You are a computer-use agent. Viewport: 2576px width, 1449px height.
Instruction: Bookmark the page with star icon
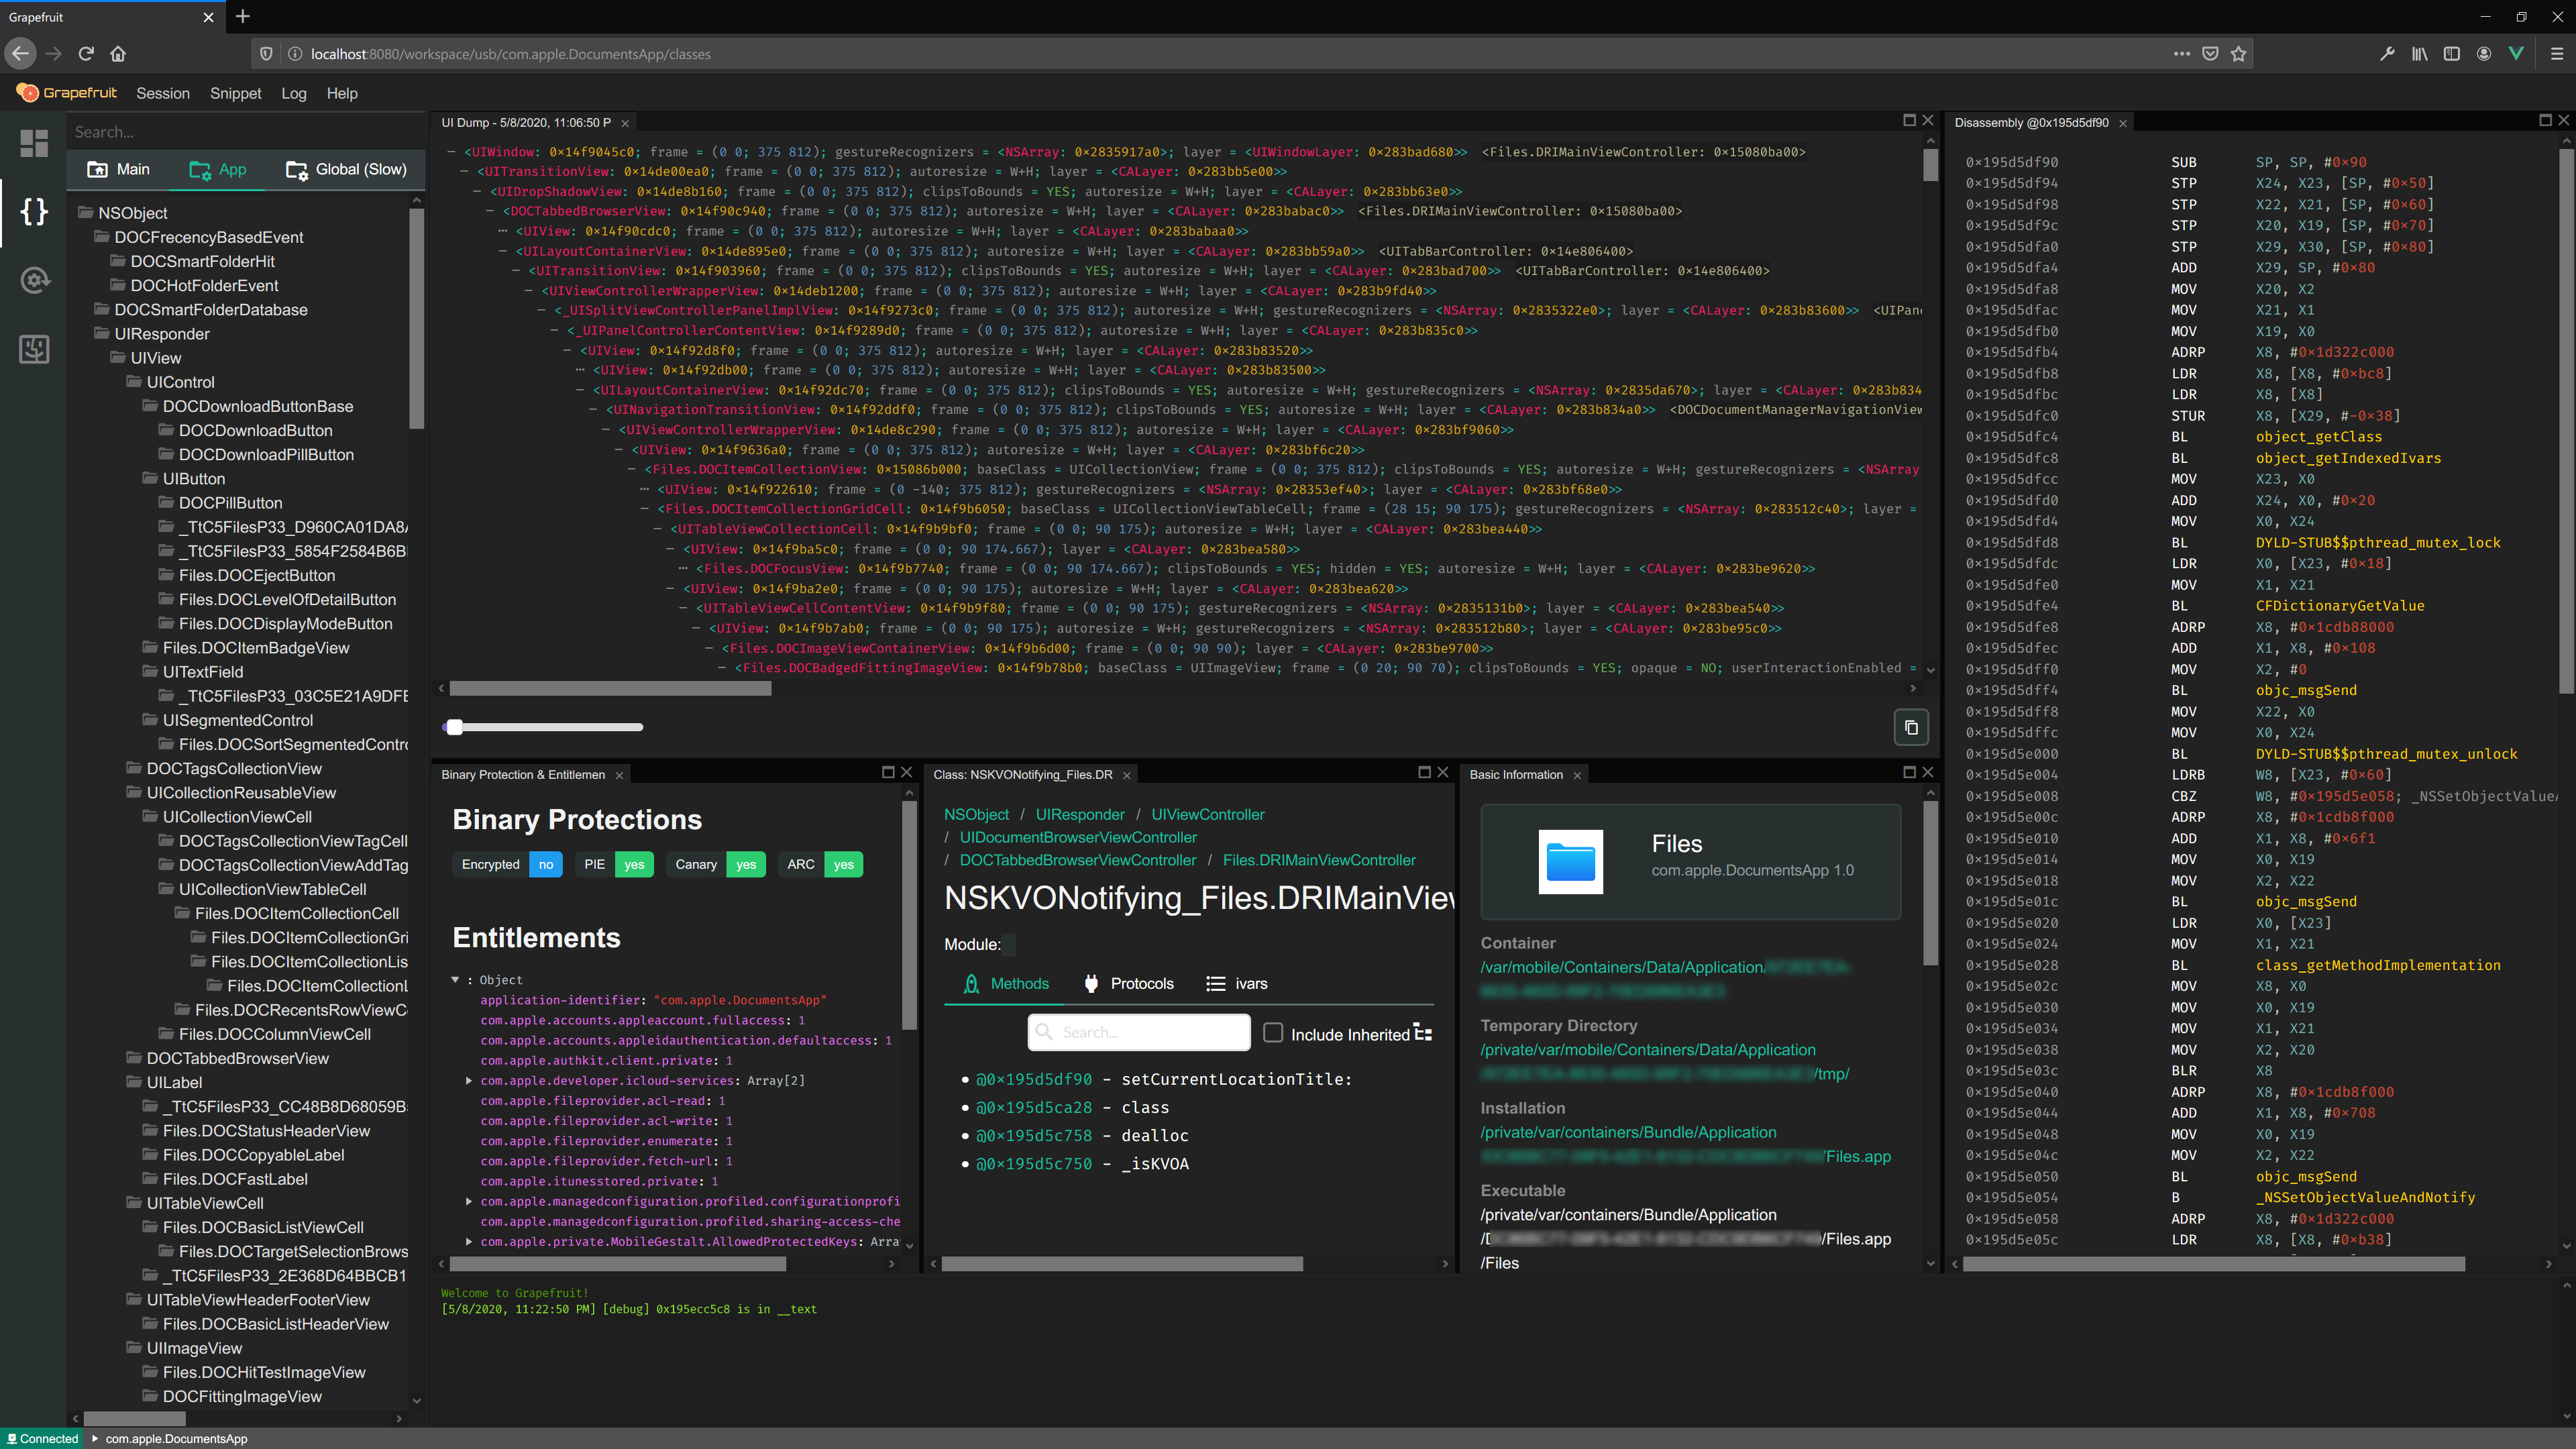click(x=2239, y=54)
